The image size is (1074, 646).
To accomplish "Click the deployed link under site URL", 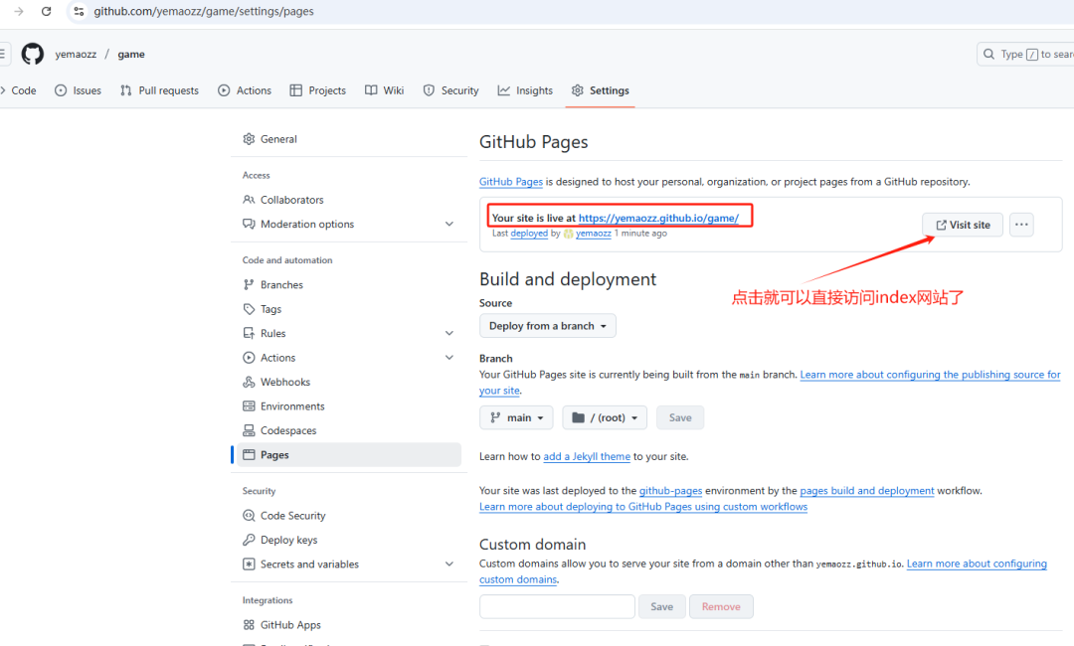I will (x=529, y=234).
